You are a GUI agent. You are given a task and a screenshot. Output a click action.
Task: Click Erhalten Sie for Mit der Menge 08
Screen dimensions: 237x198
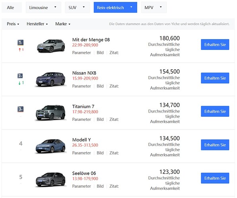tap(215, 45)
